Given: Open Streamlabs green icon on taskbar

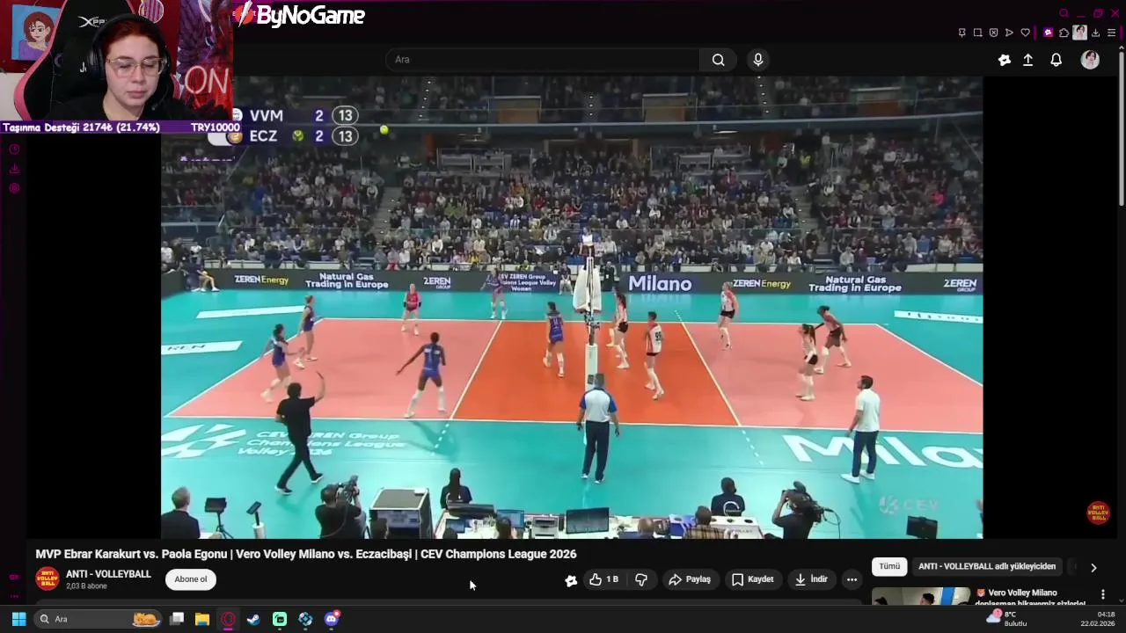Looking at the screenshot, I should [x=280, y=619].
